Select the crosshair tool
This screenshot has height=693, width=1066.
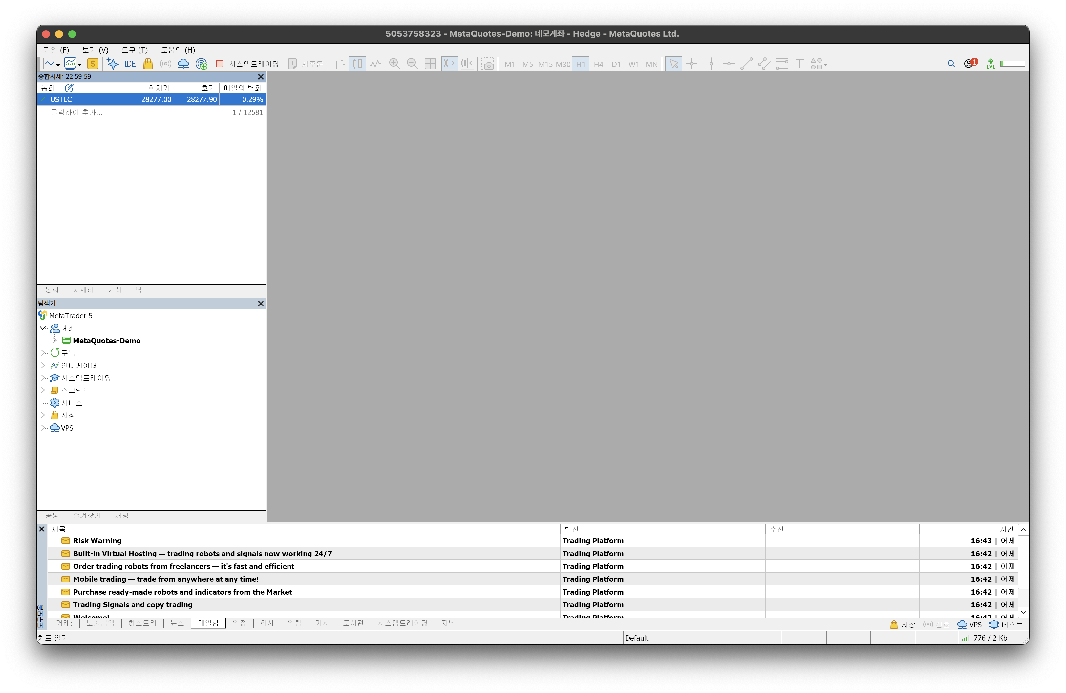(692, 64)
